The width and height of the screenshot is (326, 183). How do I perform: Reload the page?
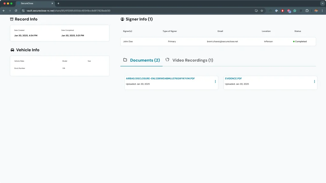click(16, 10)
